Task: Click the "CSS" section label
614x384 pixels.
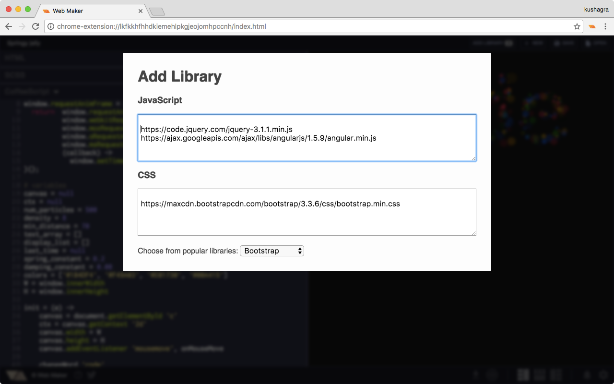Action: click(x=147, y=175)
